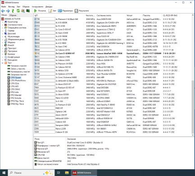Select the CPU AES benchmark icon
The image size is (195, 176).
9,86
